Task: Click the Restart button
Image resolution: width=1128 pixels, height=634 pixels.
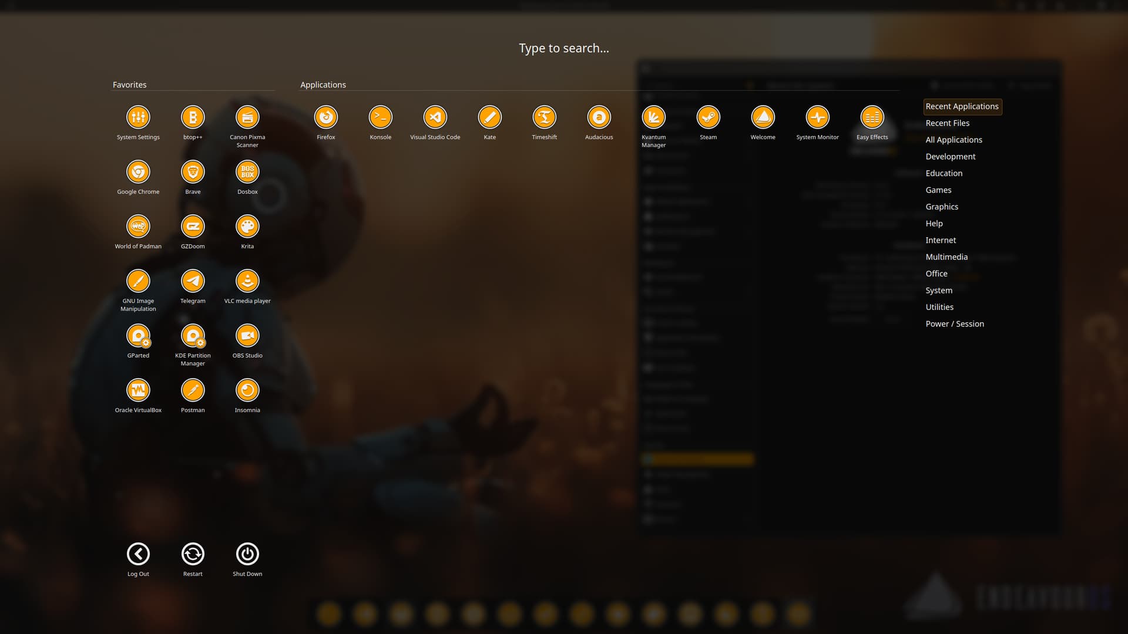Action: (193, 554)
